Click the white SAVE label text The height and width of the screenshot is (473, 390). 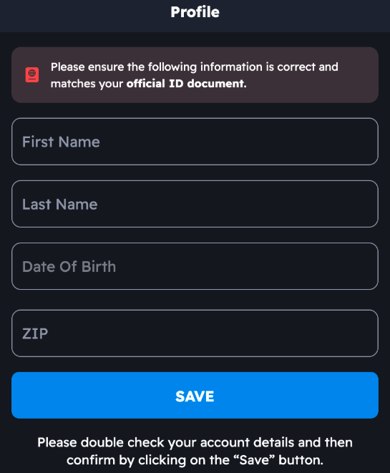195,396
